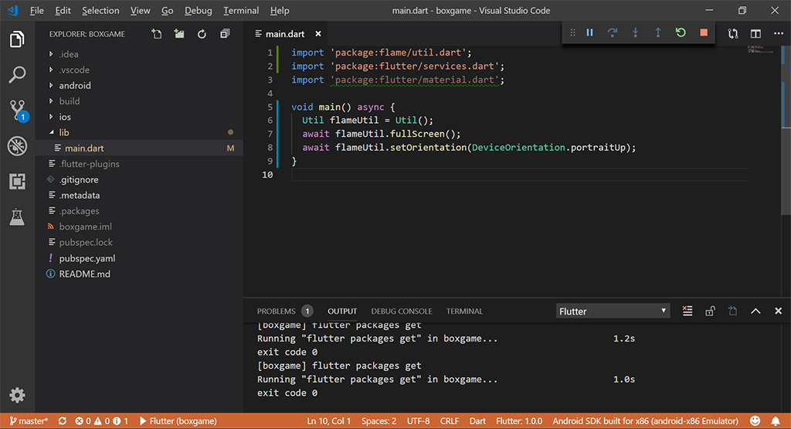
Task: Click the master branch in status bar
Action: pyautogui.click(x=29, y=421)
